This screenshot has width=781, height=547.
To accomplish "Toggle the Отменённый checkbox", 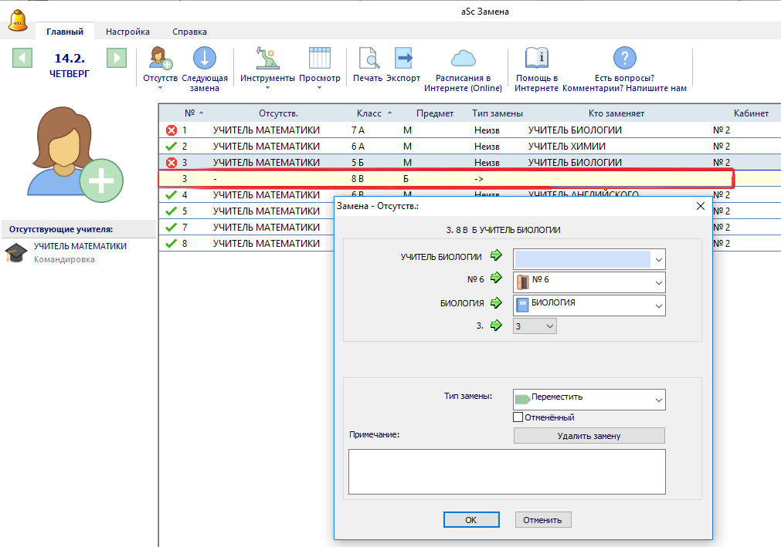I will 518,417.
